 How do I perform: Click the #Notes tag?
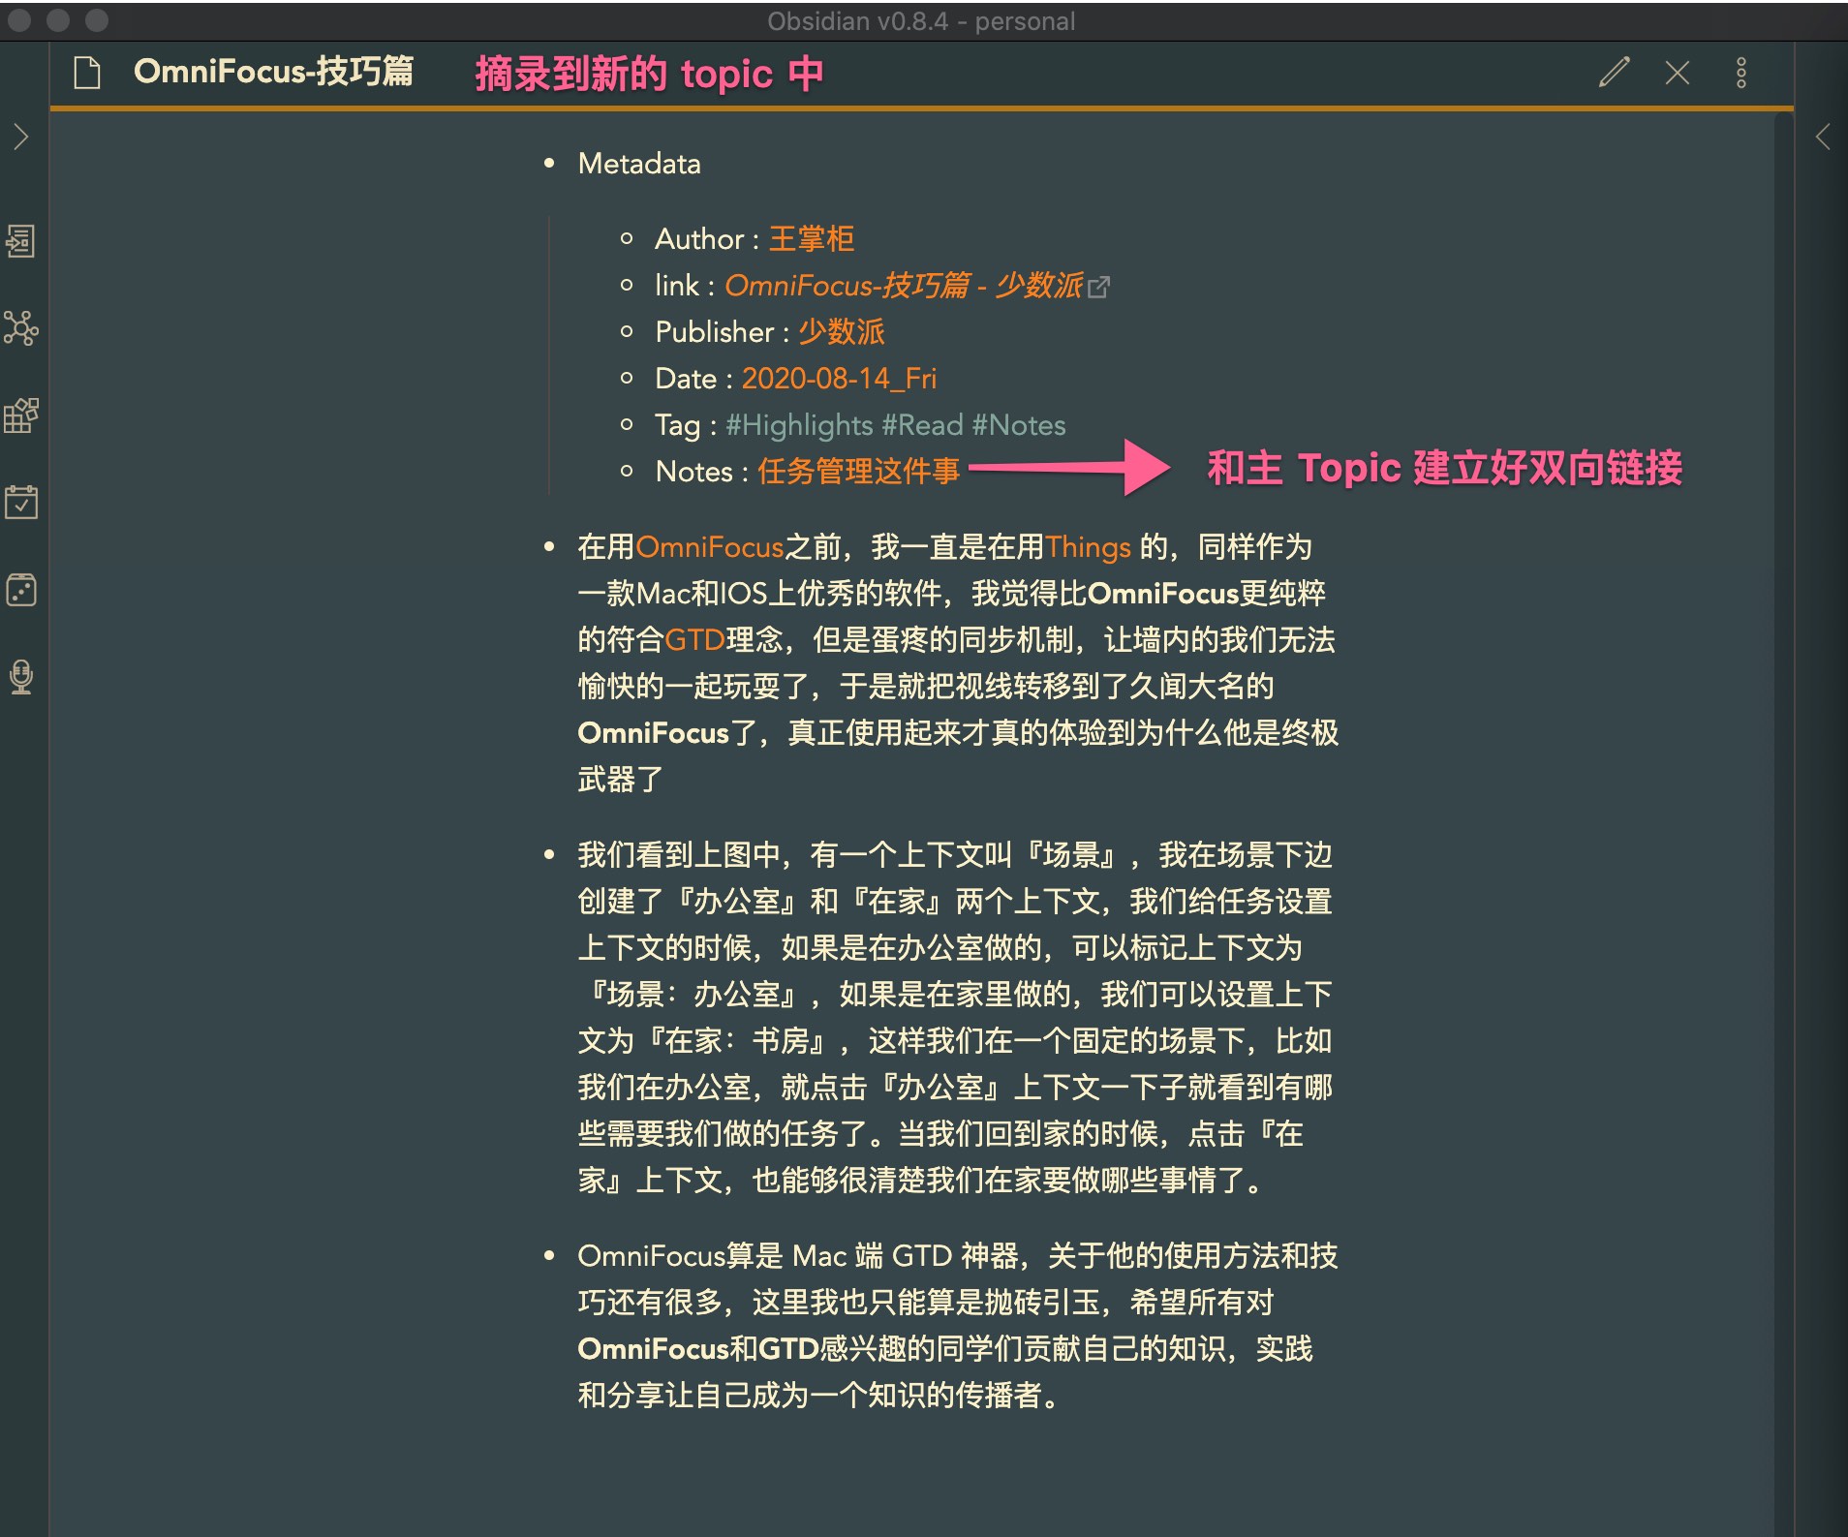(x=1019, y=424)
